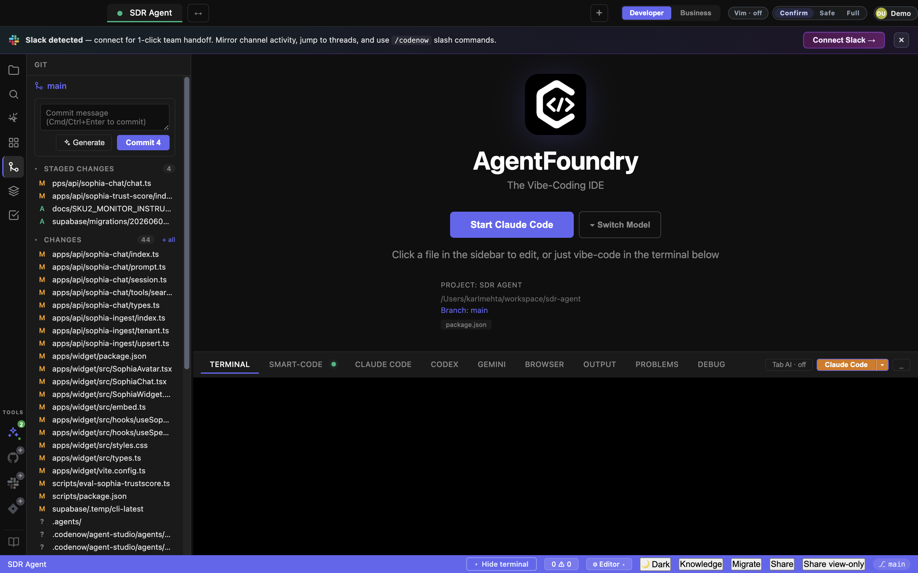
Task: Connect the GitHub tool icon
Action: (x=14, y=457)
